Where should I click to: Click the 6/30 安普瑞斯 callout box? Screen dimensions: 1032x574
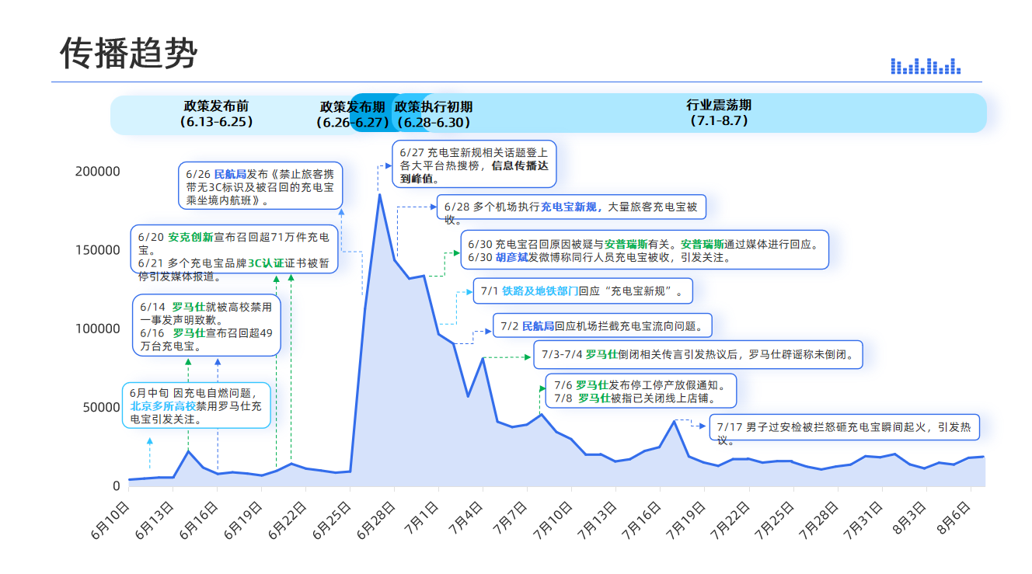pos(644,250)
